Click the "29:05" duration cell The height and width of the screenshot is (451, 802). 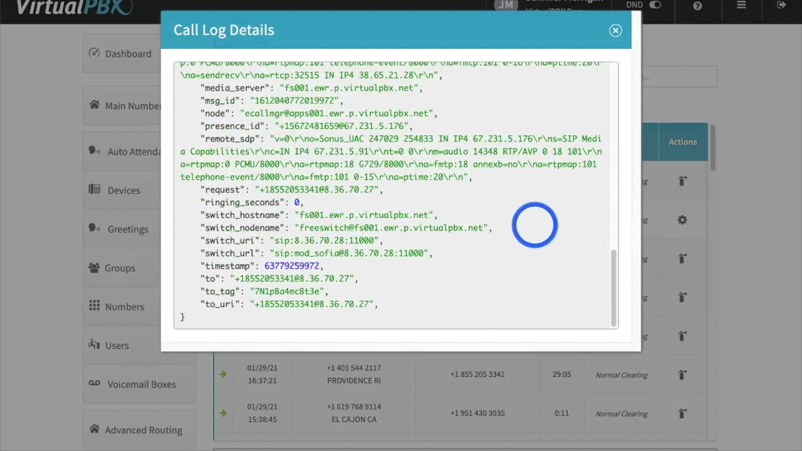561,375
